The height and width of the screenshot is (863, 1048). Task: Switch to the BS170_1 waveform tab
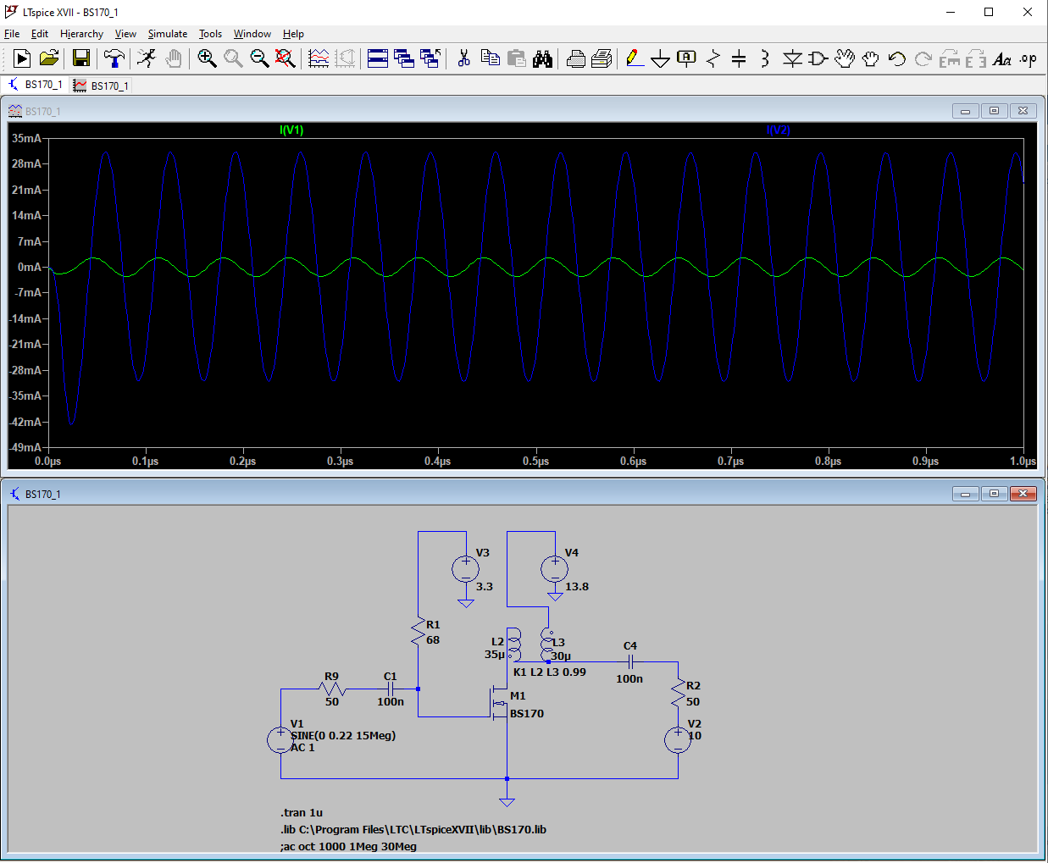[101, 86]
